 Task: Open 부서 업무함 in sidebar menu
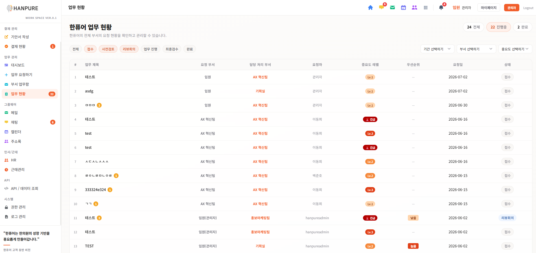30,84
